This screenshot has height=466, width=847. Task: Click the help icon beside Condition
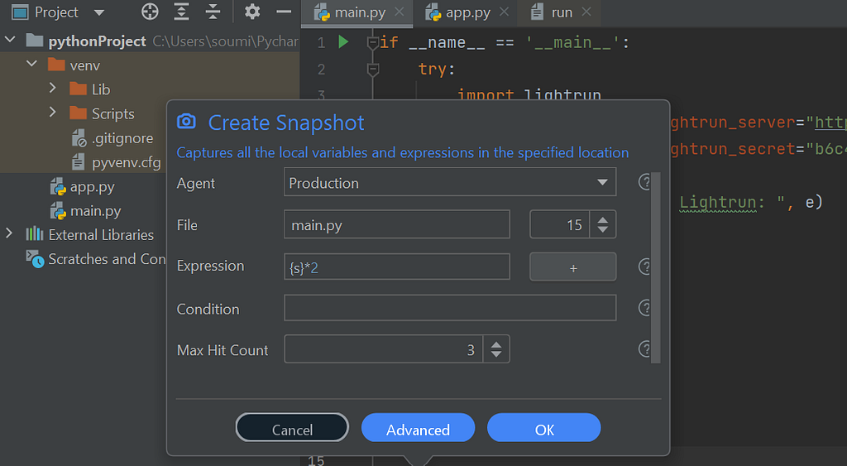(x=644, y=308)
